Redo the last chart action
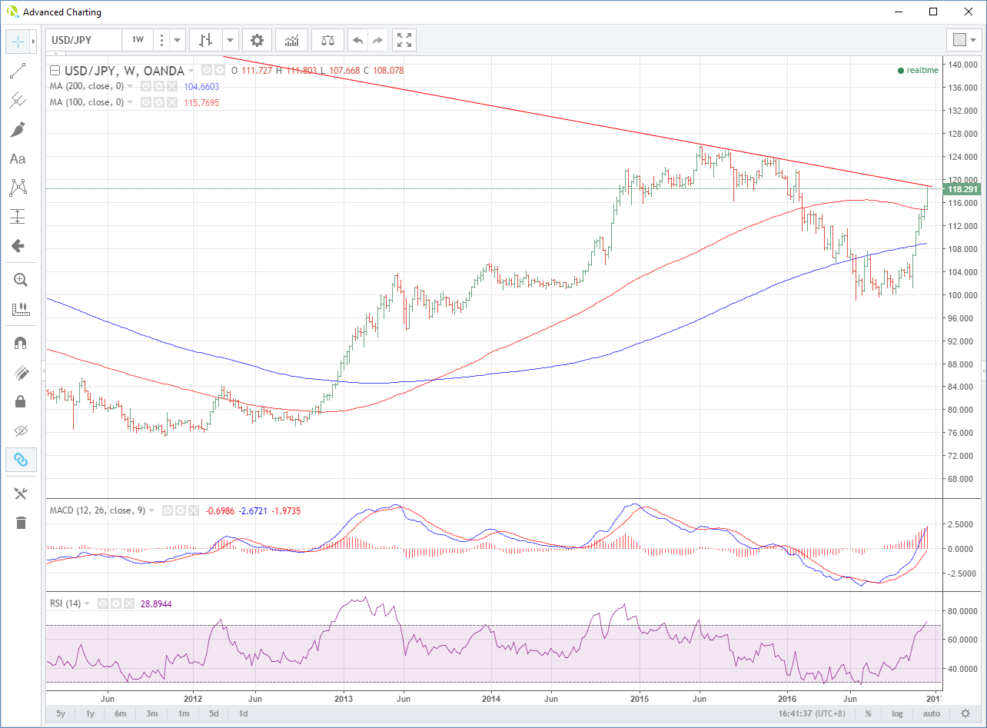Screen dimensions: 987x728 point(377,40)
